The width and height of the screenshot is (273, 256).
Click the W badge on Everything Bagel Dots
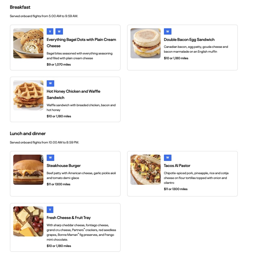pos(59,31)
